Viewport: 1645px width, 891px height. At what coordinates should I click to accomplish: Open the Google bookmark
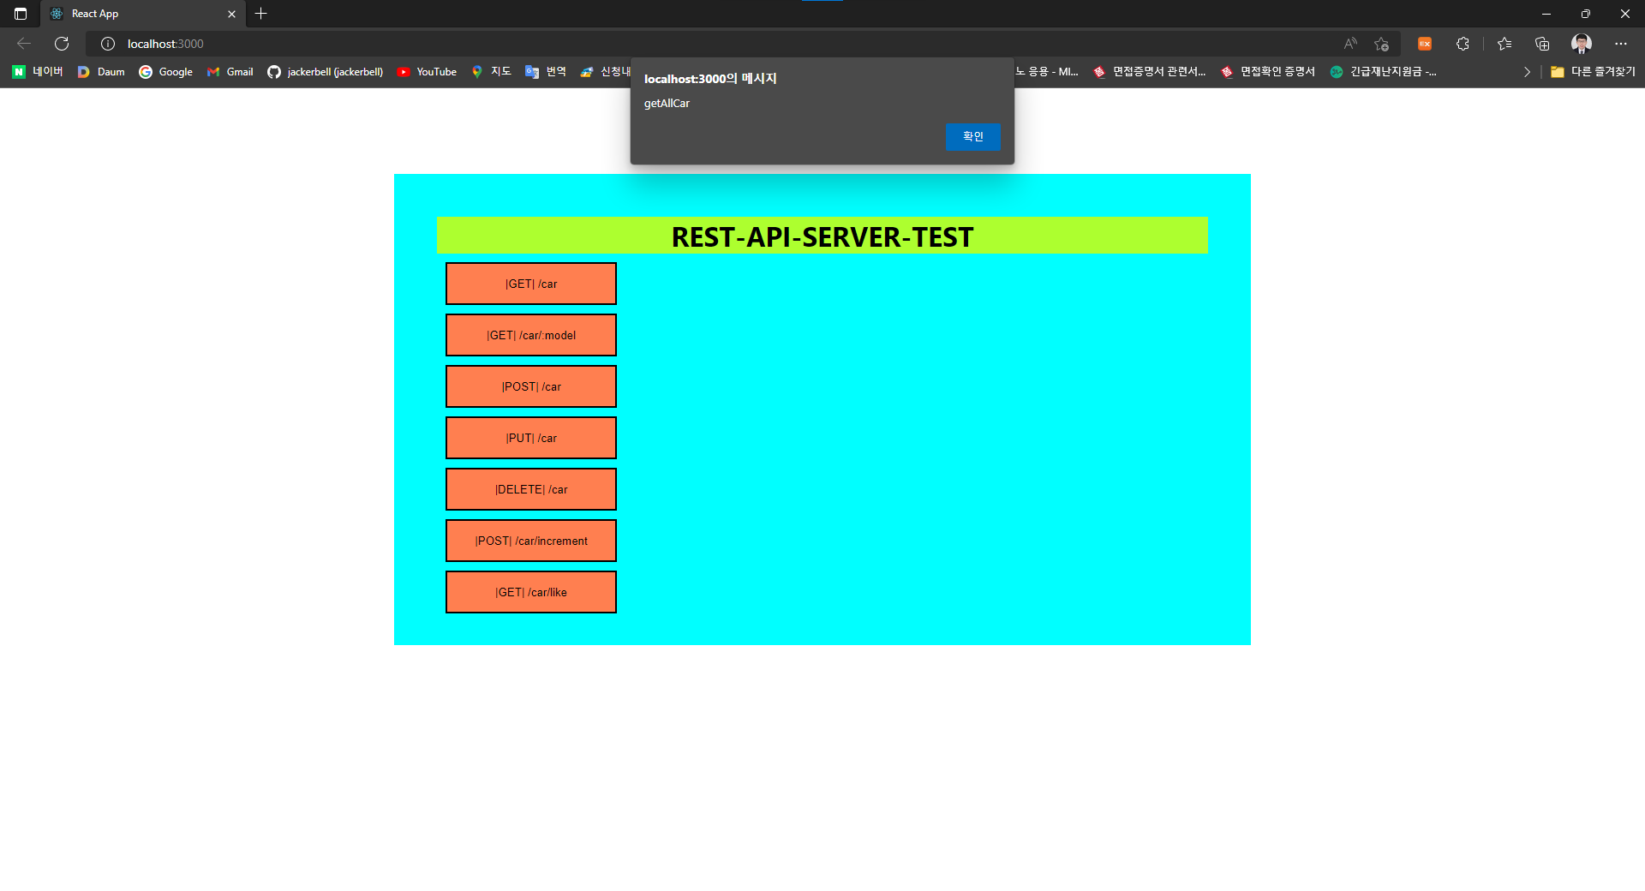click(x=165, y=72)
